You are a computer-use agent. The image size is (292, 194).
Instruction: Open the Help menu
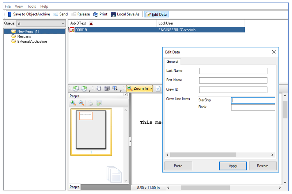[x=44, y=6]
